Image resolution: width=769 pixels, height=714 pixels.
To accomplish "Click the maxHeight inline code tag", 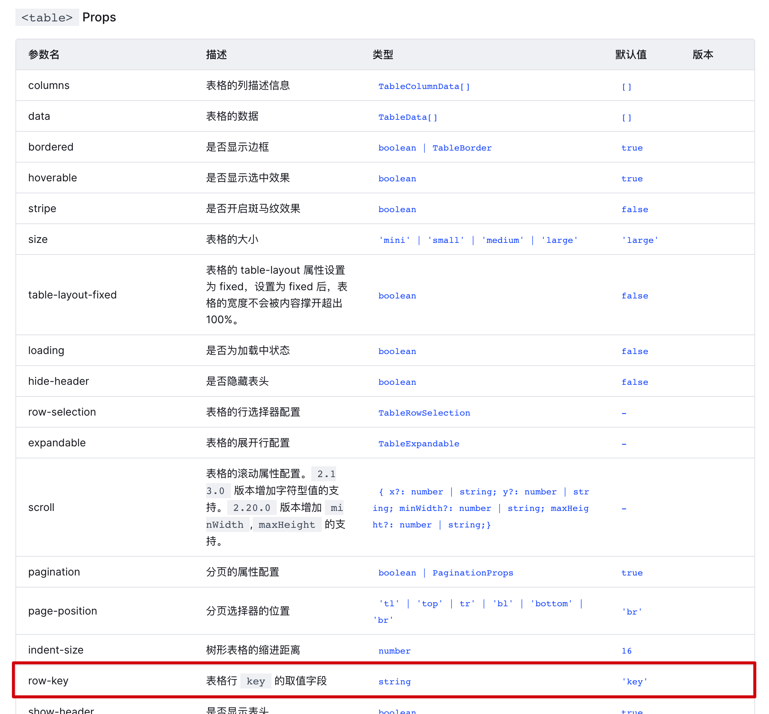I will [286, 525].
